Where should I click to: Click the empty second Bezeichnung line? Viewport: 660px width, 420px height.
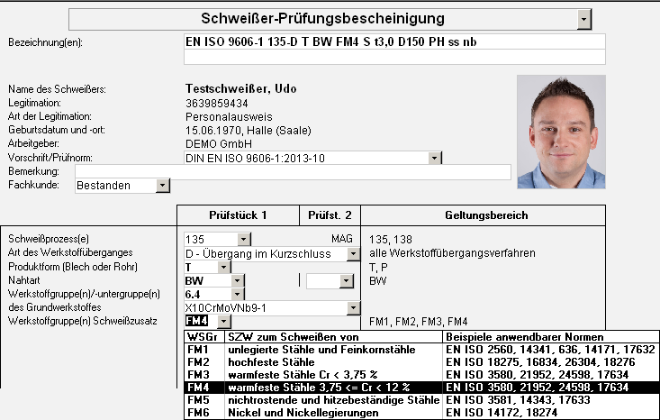[x=394, y=57]
